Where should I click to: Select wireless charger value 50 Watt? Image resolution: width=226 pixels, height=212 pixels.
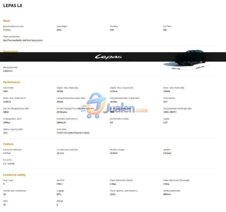click(114, 153)
